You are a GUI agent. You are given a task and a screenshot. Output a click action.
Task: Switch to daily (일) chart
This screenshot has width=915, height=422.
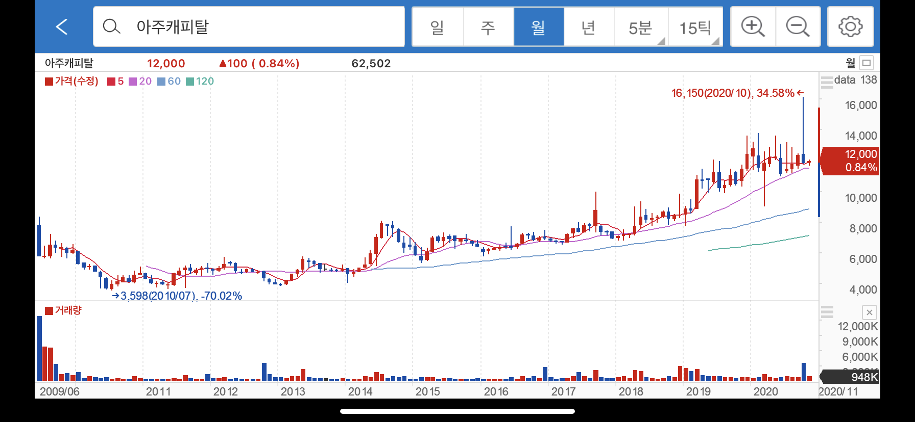(x=438, y=27)
